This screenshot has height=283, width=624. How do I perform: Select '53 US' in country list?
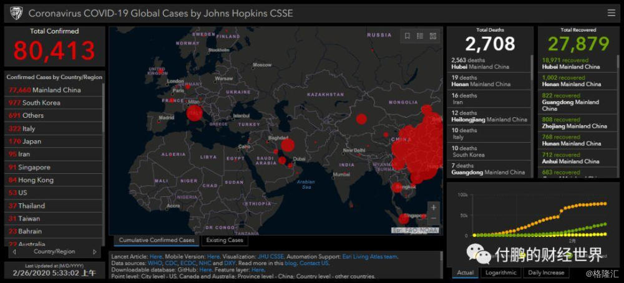pos(54,193)
